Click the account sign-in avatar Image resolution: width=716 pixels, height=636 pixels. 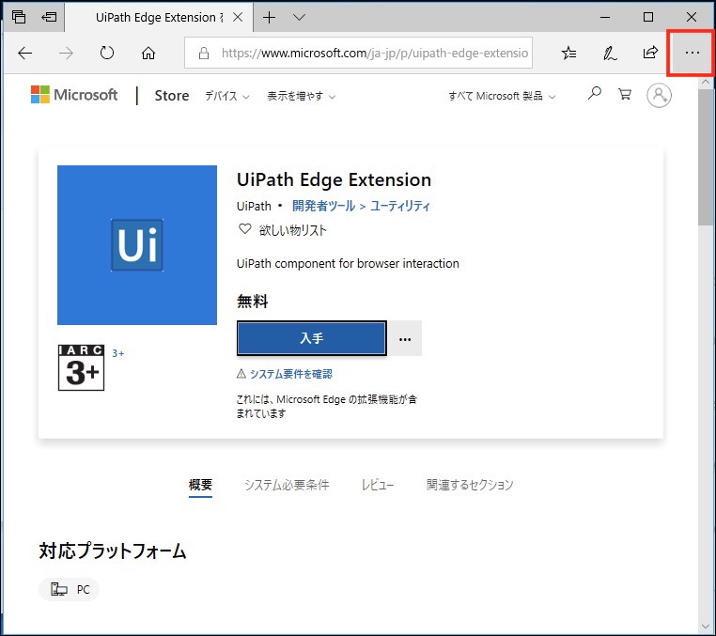tap(660, 96)
